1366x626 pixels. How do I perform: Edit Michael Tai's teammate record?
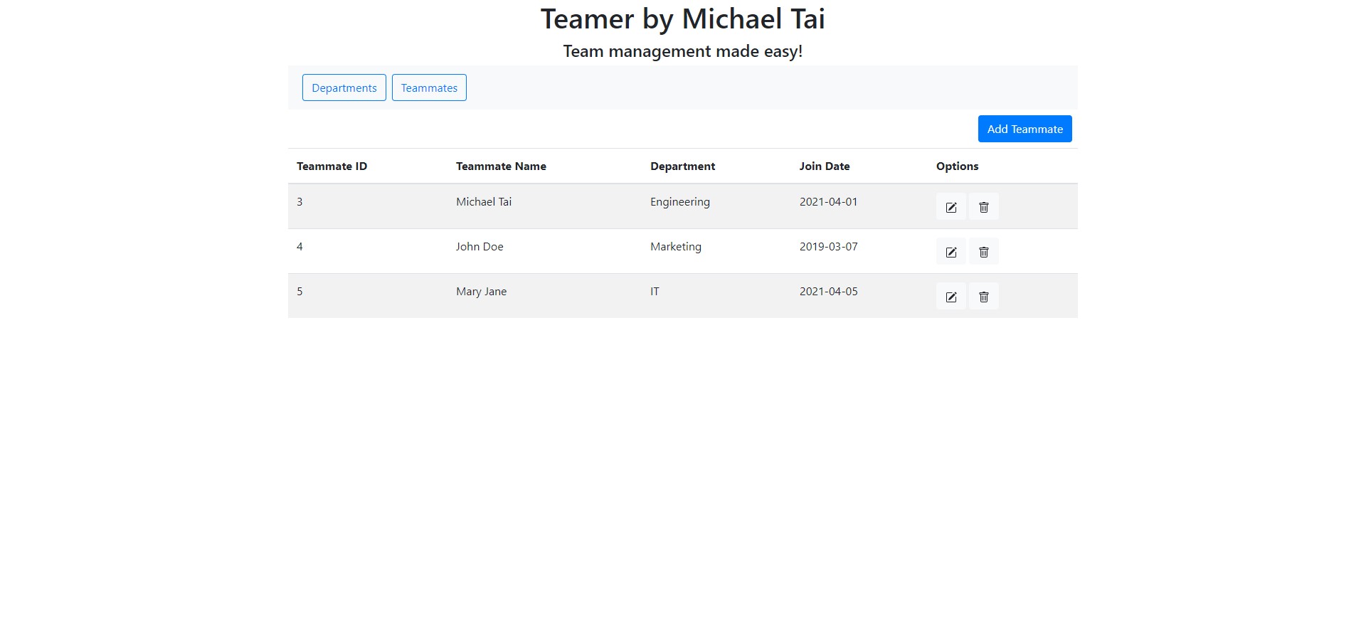(x=951, y=207)
